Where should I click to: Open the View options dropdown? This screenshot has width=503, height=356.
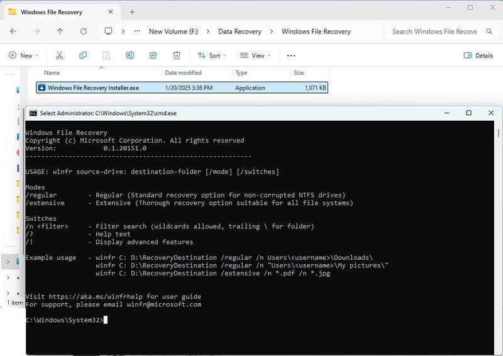[x=255, y=55]
